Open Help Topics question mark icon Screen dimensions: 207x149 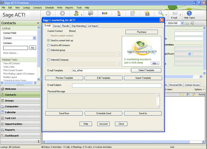coord(189,13)
